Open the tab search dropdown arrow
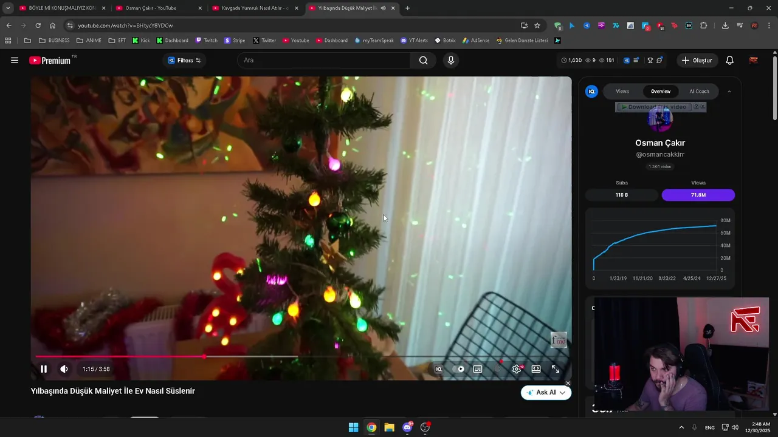Screen dimensions: 778x437 pos(8,8)
